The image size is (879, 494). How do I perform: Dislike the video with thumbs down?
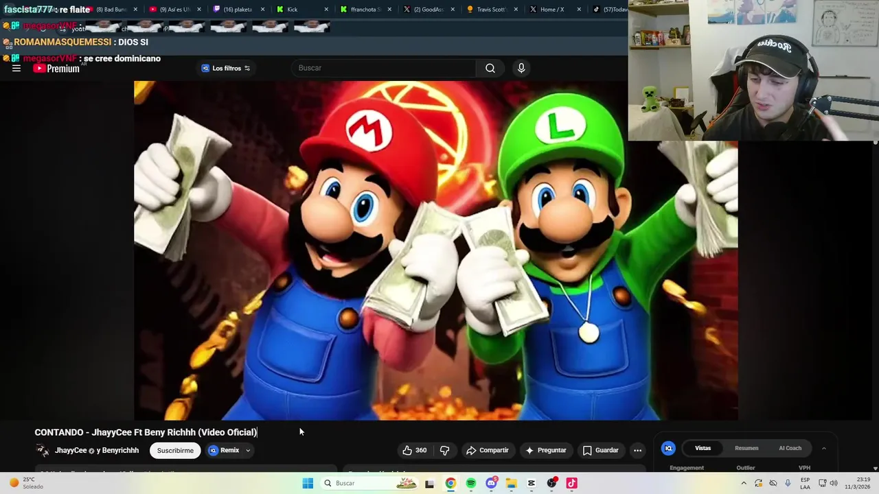point(444,450)
